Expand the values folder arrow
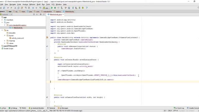This screenshot has width=199, height=112. point(5,43)
